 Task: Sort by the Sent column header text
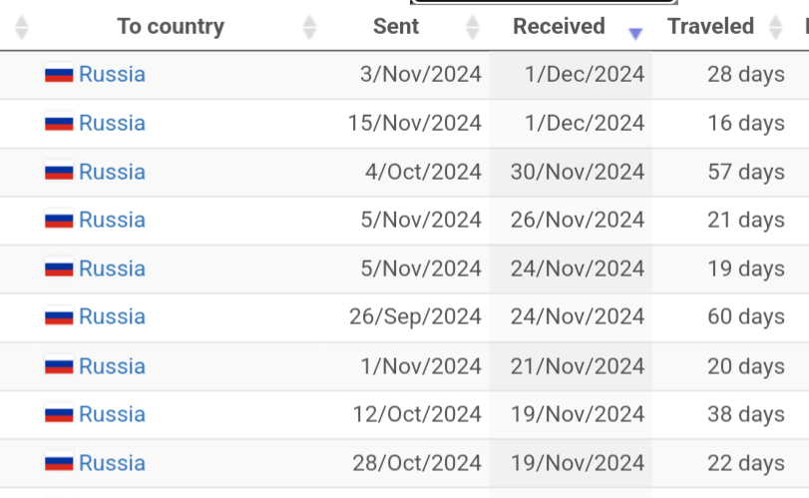pyautogui.click(x=396, y=27)
